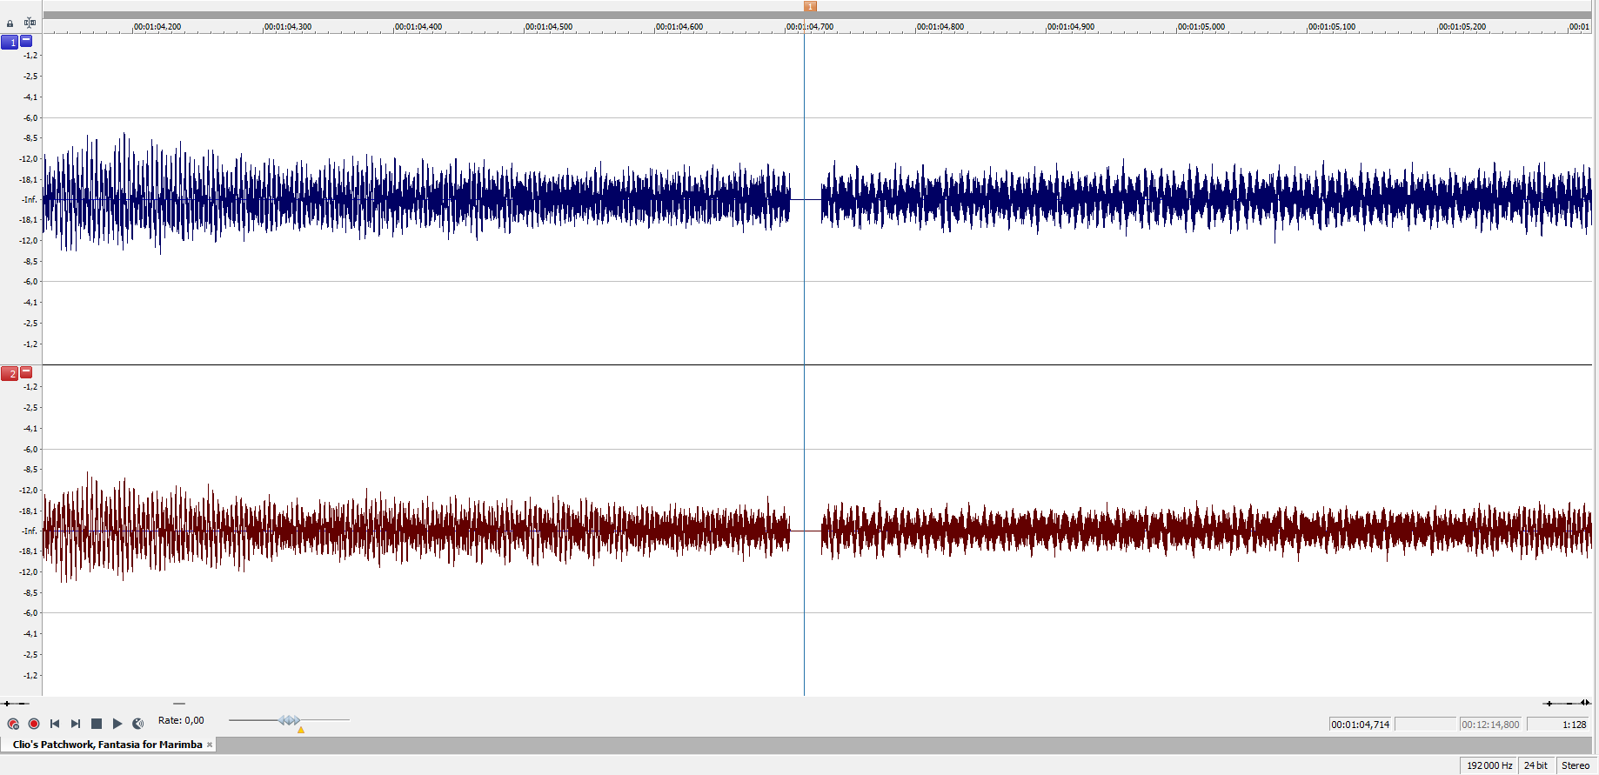The image size is (1599, 775).
Task: Stop playback with the Stop button
Action: pos(97,724)
